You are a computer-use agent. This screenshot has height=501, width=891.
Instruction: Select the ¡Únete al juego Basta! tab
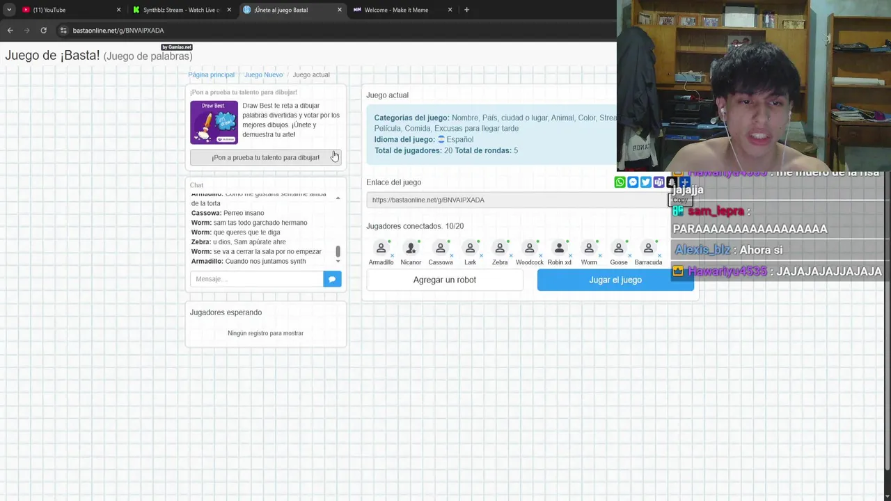click(292, 10)
